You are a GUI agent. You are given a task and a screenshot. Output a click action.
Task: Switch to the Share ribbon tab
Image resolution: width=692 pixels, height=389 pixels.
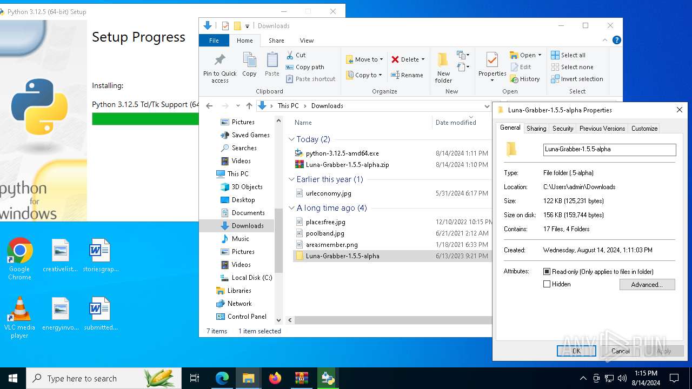(x=276, y=41)
